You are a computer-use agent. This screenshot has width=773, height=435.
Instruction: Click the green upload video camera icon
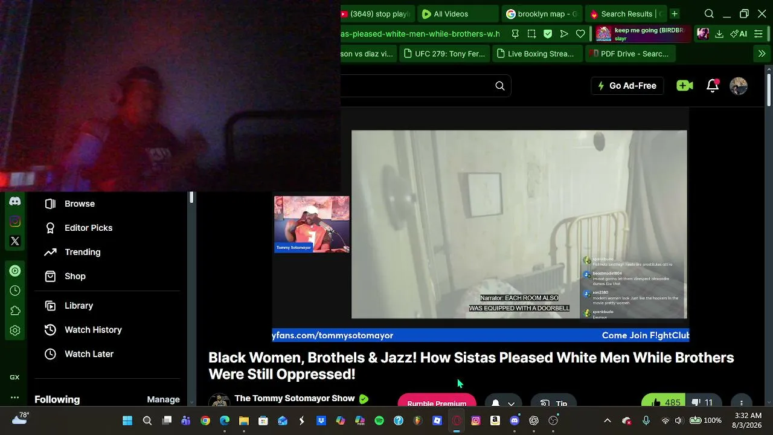tap(685, 86)
